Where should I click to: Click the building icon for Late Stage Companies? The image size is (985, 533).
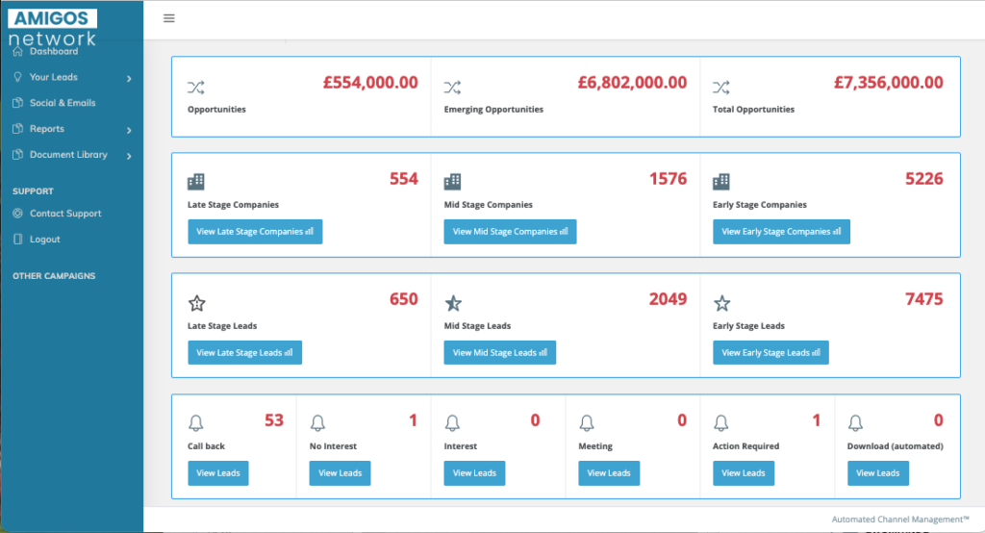pos(196,181)
